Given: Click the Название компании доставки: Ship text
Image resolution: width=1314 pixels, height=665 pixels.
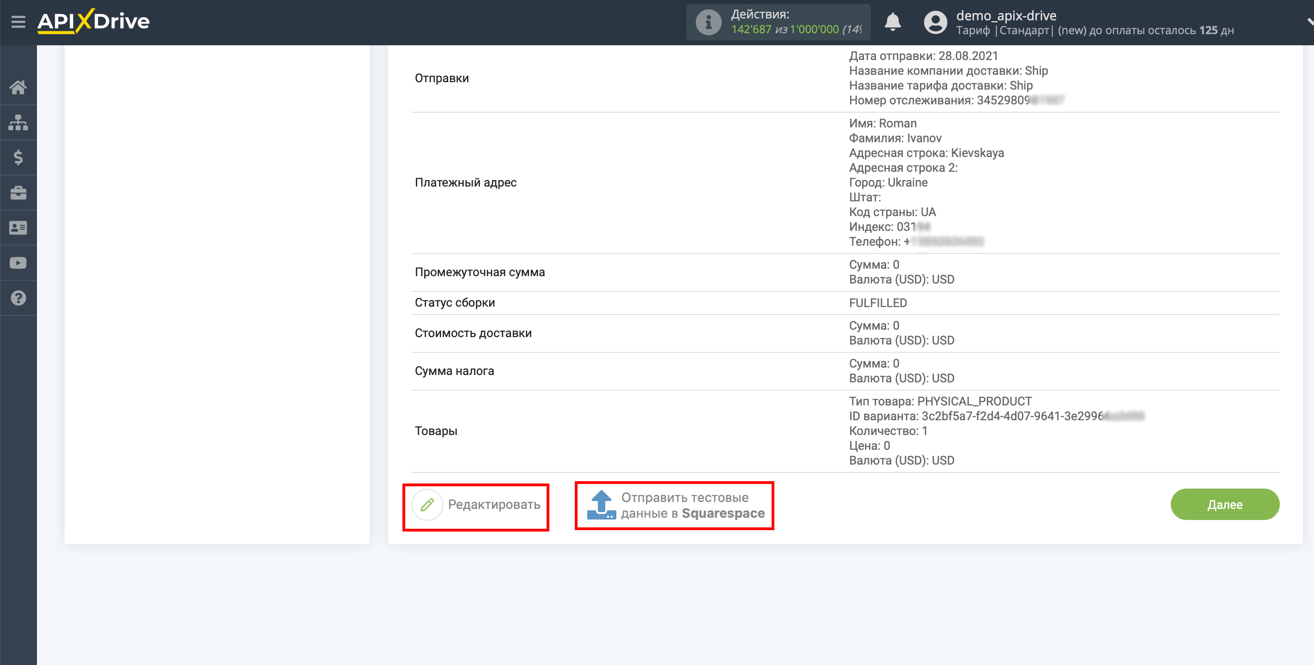Looking at the screenshot, I should click(x=948, y=71).
